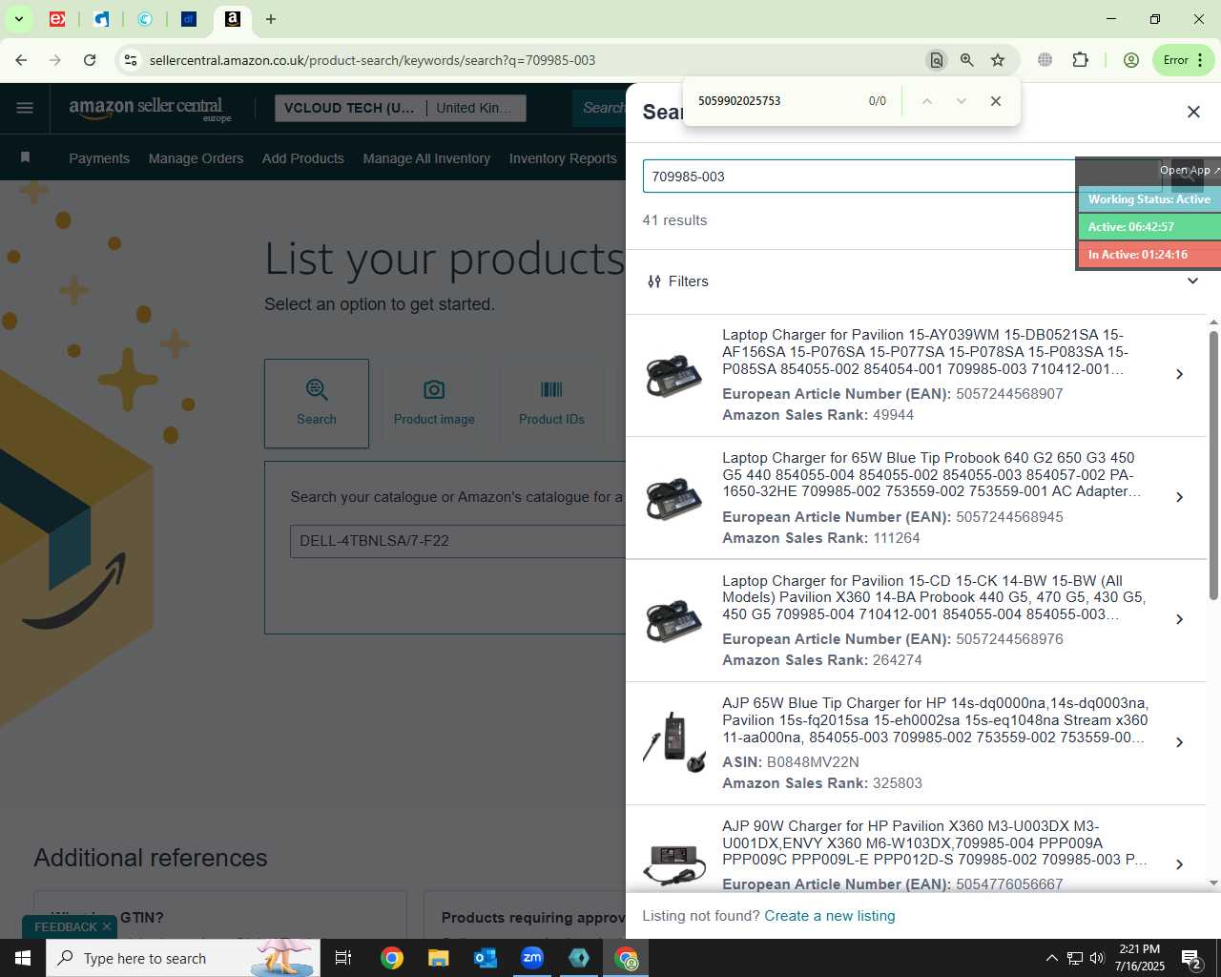The width and height of the screenshot is (1221, 977).
Task: Click the Error menu button in Chrome
Action: (1183, 60)
